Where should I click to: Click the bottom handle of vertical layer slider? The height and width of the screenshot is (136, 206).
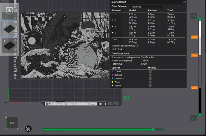click(200, 115)
